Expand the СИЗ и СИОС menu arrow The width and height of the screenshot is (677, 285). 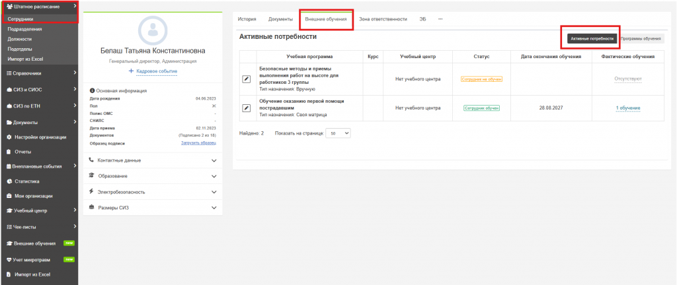click(75, 89)
